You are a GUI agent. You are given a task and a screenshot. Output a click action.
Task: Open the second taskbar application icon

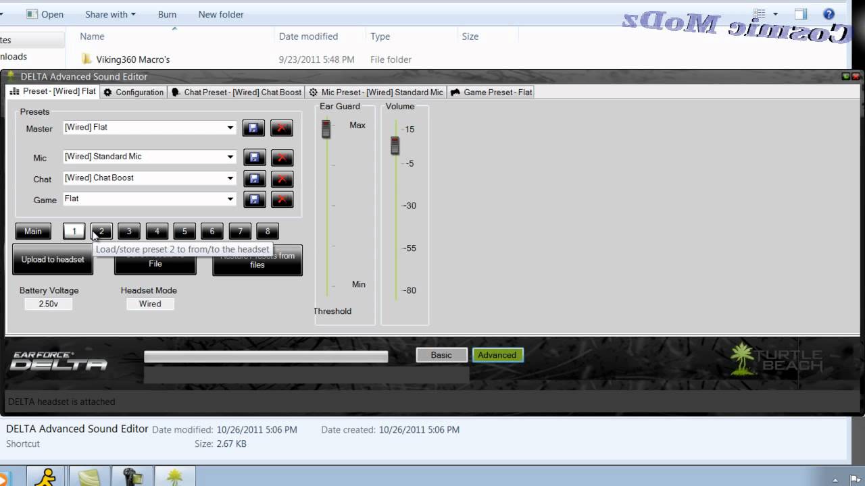[x=89, y=476]
